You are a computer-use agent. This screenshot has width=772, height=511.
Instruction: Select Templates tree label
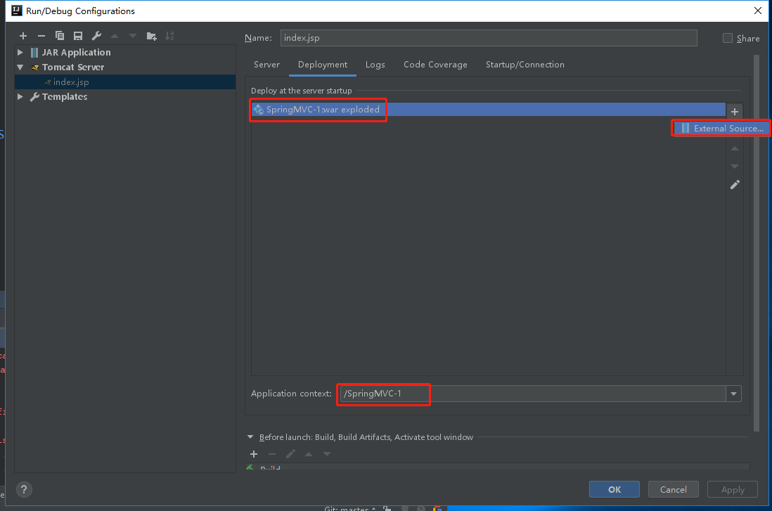click(x=65, y=96)
